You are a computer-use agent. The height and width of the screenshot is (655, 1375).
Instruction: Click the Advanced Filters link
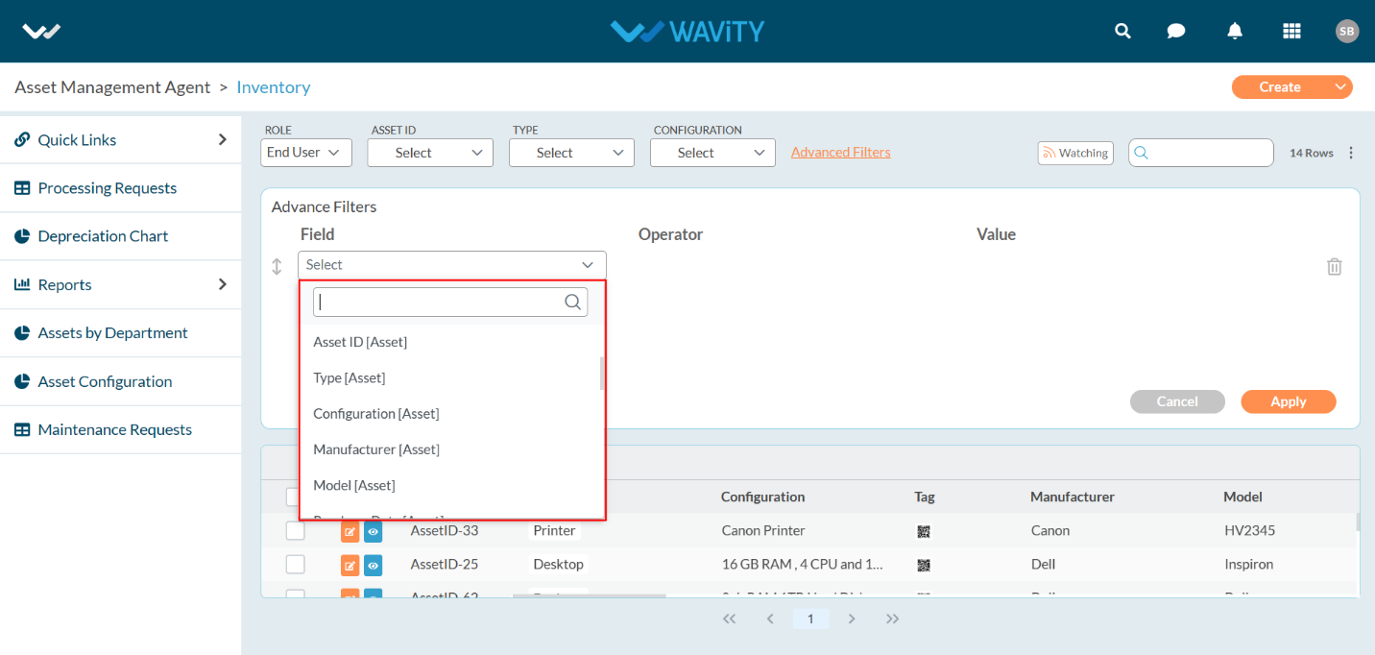841,152
